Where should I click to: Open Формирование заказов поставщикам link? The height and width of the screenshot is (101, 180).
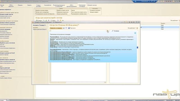(x=45, y=14)
